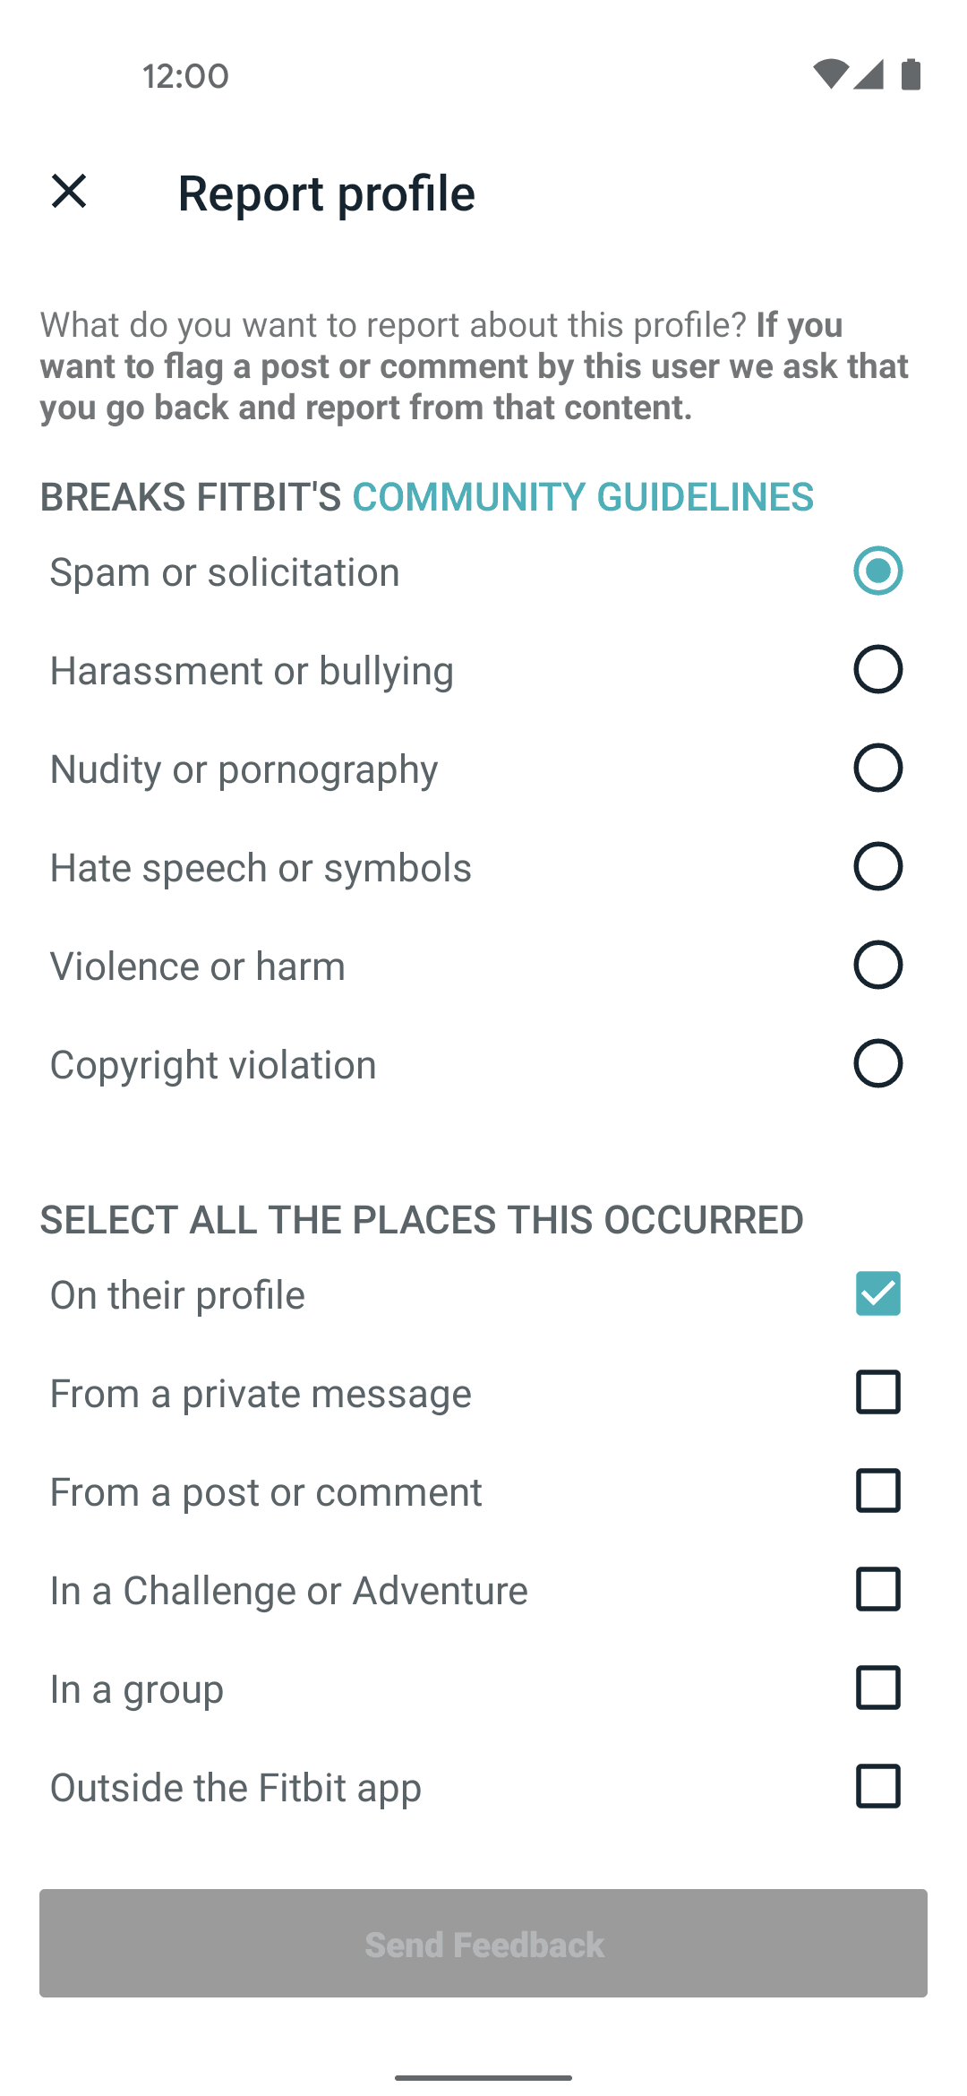This screenshot has height=2096, width=967.
Task: Uncheck On their profile checkbox
Action: [877, 1293]
